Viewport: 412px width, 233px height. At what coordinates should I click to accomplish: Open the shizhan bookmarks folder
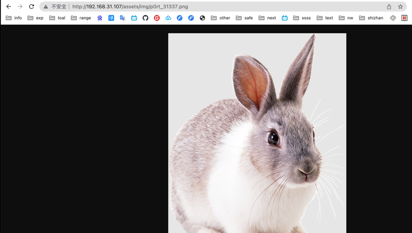pos(371,18)
